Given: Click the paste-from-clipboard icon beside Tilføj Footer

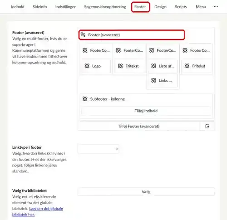Looking at the screenshot, I should click(207, 126).
